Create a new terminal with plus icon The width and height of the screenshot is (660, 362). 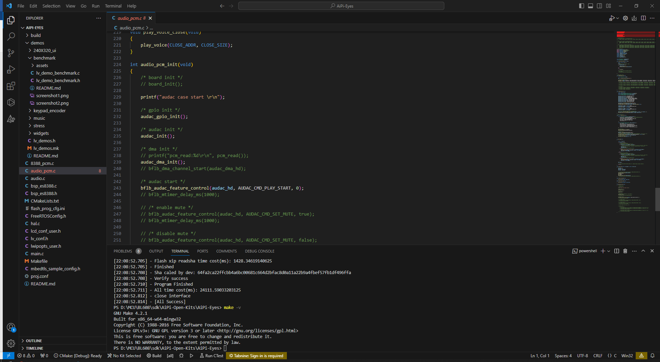[x=603, y=251]
